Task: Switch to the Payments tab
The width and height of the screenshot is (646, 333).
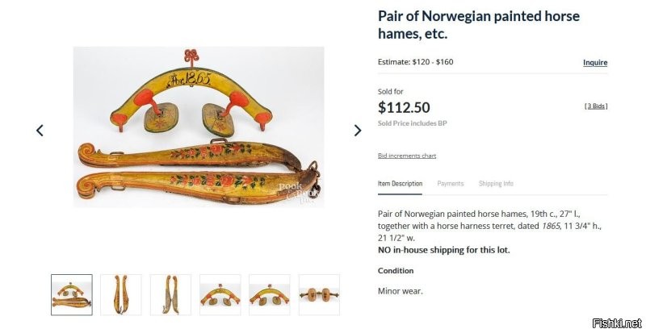Action: (x=451, y=184)
